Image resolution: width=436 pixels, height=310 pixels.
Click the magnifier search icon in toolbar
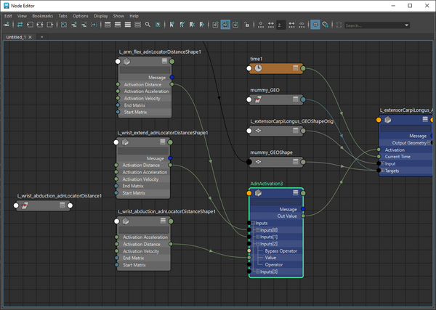click(148, 25)
